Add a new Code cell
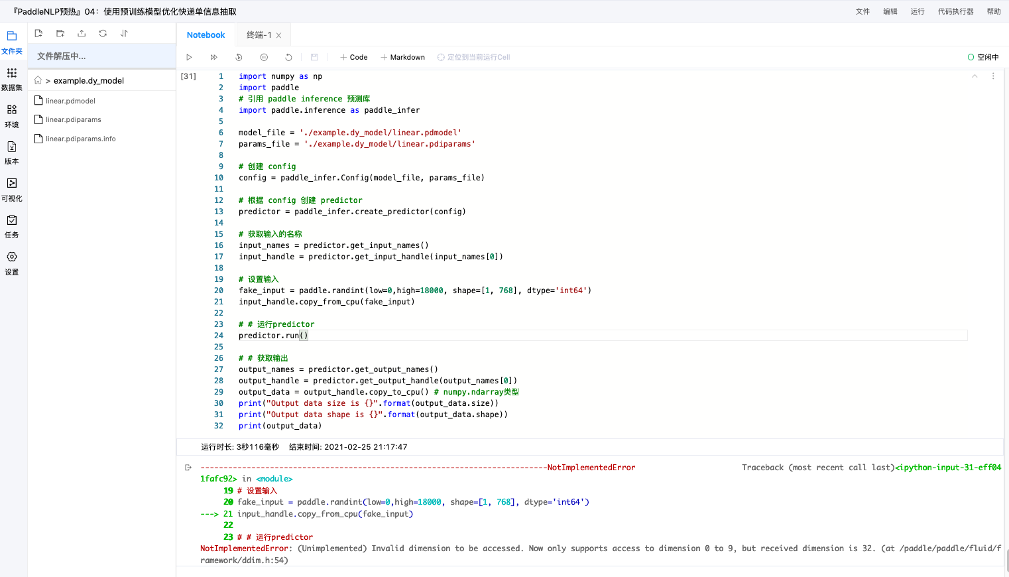Viewport: 1009px width, 577px height. (x=353, y=57)
